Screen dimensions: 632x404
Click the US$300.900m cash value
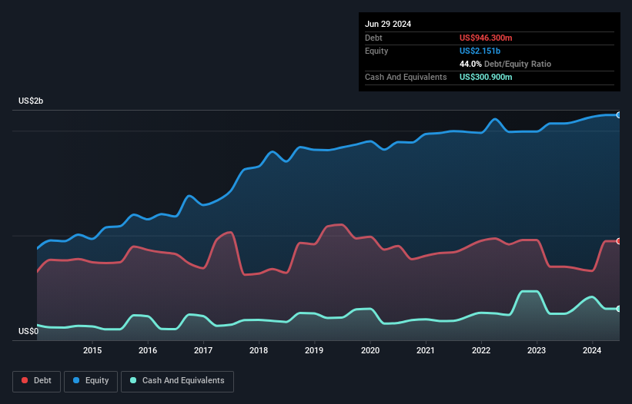click(x=486, y=77)
